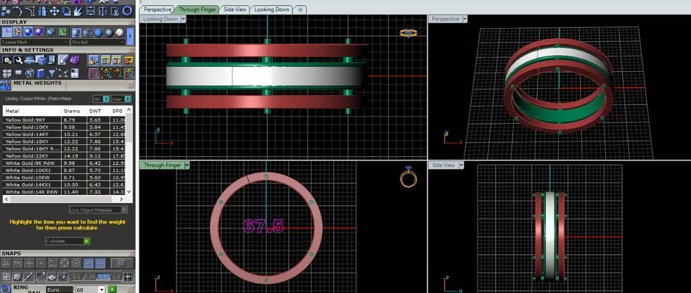This screenshot has height=293, width=691.
Task: Click the blue book library icon
Action: [40, 73]
